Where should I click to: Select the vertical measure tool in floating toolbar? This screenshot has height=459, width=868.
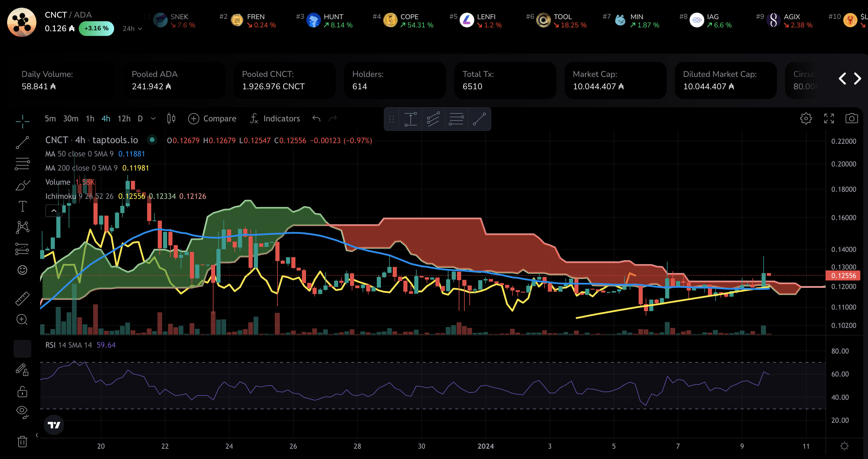point(410,119)
